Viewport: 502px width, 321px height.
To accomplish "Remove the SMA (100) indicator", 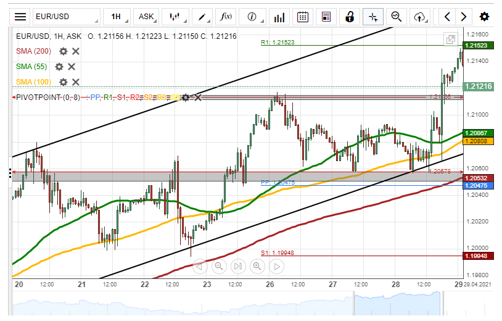I will [x=75, y=82].
